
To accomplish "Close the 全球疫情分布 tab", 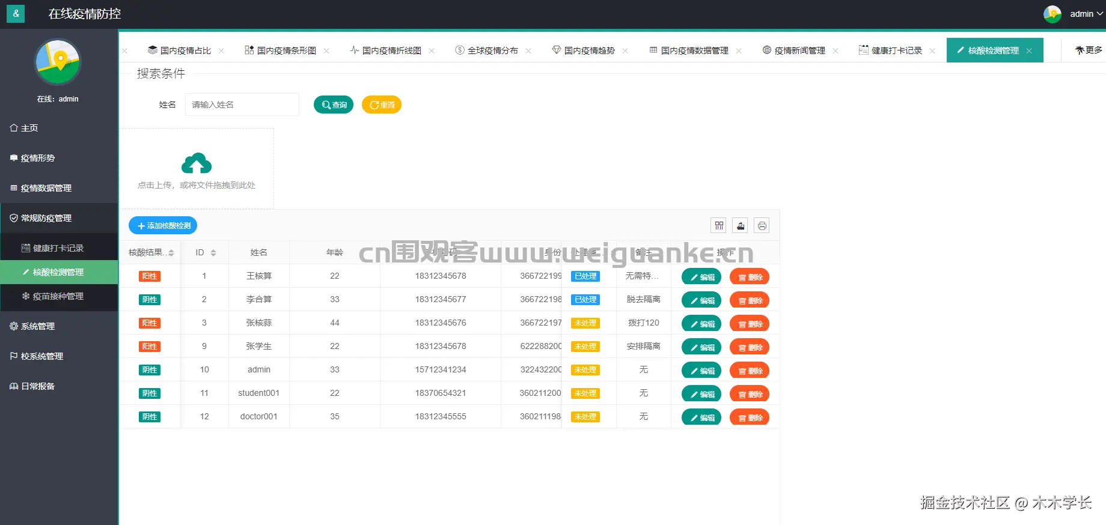I will [x=528, y=51].
